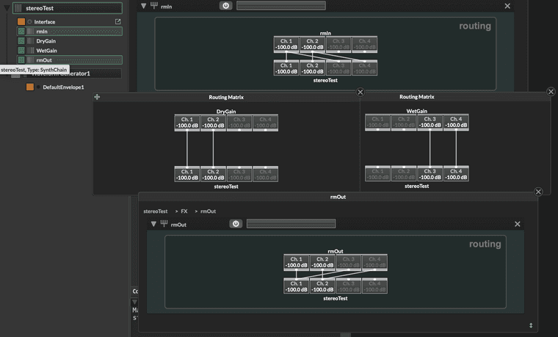
Task: Click the green WetGain module icon
Action: (x=21, y=51)
